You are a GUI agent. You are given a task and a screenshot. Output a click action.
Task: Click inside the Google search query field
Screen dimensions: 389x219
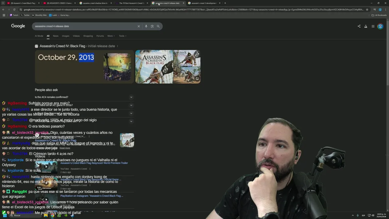point(85,26)
